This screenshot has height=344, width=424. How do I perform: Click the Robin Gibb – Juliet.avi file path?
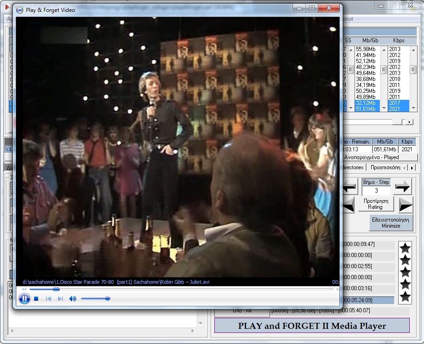[116, 282]
